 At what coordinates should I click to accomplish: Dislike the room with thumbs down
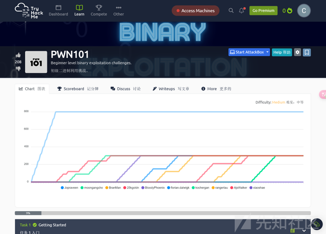(18, 69)
